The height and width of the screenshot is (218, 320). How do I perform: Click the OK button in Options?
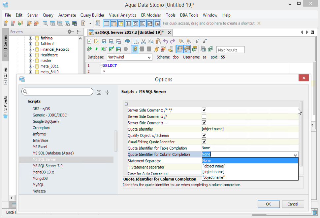point(268,204)
